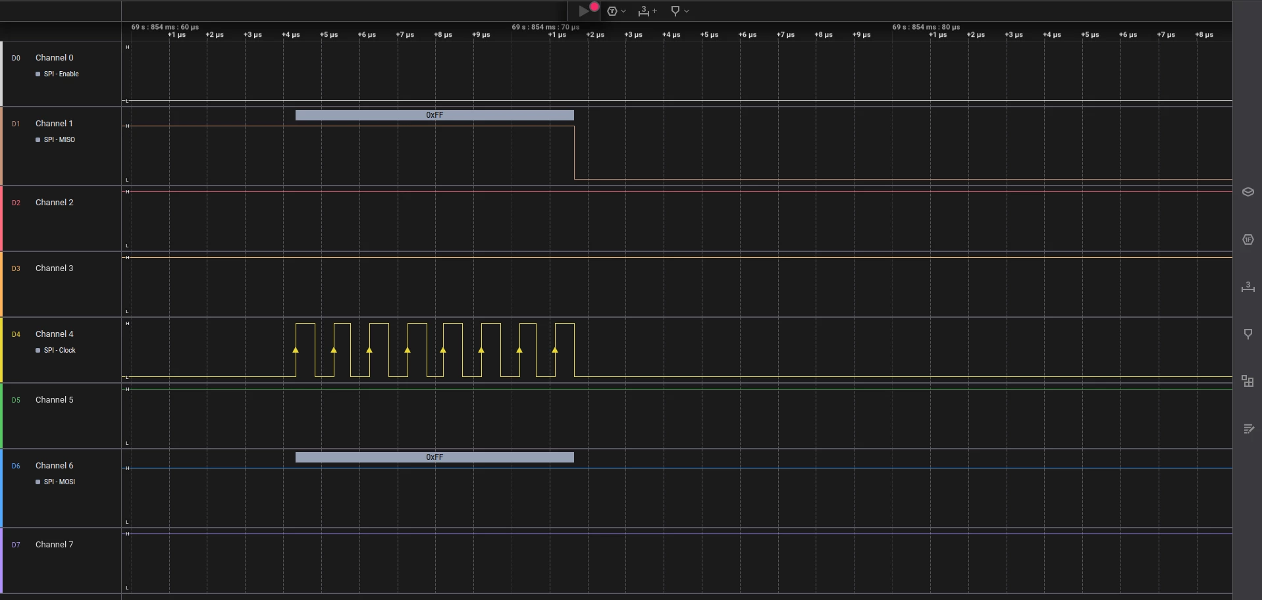Start capture with the play button
The width and height of the screenshot is (1262, 600).
pos(583,11)
